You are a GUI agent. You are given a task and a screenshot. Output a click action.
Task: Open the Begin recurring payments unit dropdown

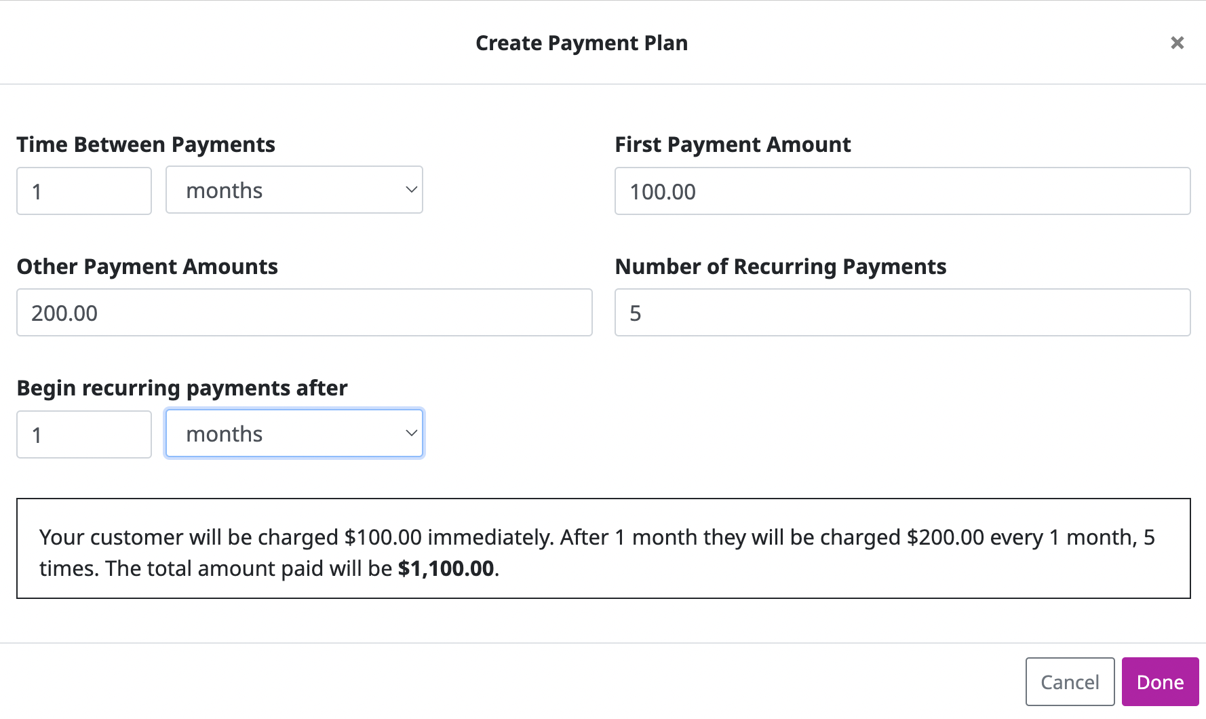tap(294, 433)
